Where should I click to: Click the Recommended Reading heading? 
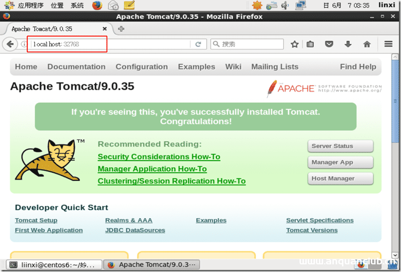tap(150, 144)
